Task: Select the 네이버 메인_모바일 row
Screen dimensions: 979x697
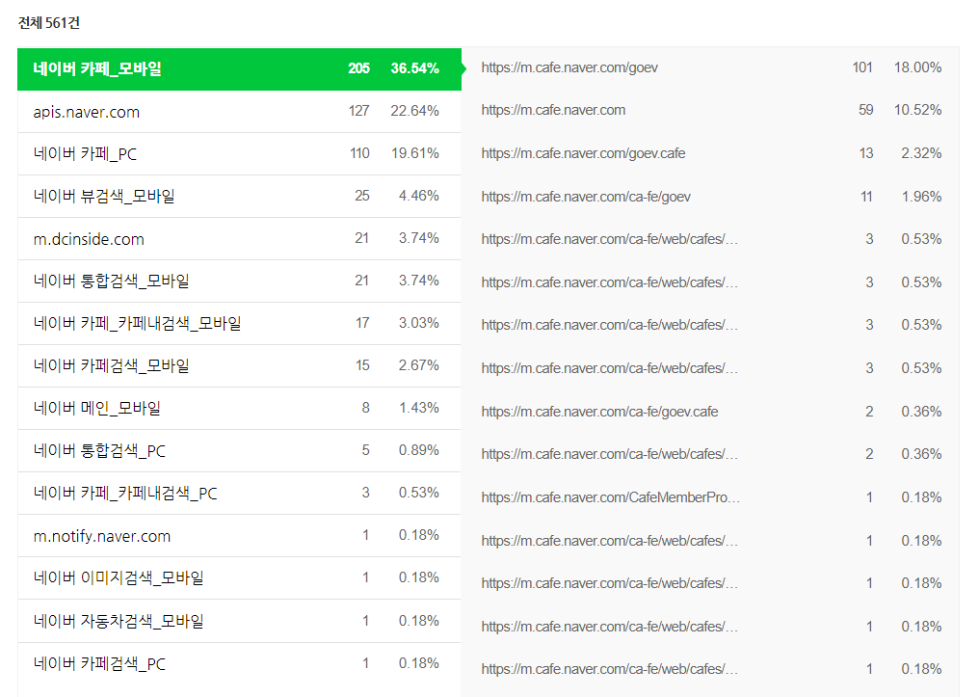Action: pos(239,409)
